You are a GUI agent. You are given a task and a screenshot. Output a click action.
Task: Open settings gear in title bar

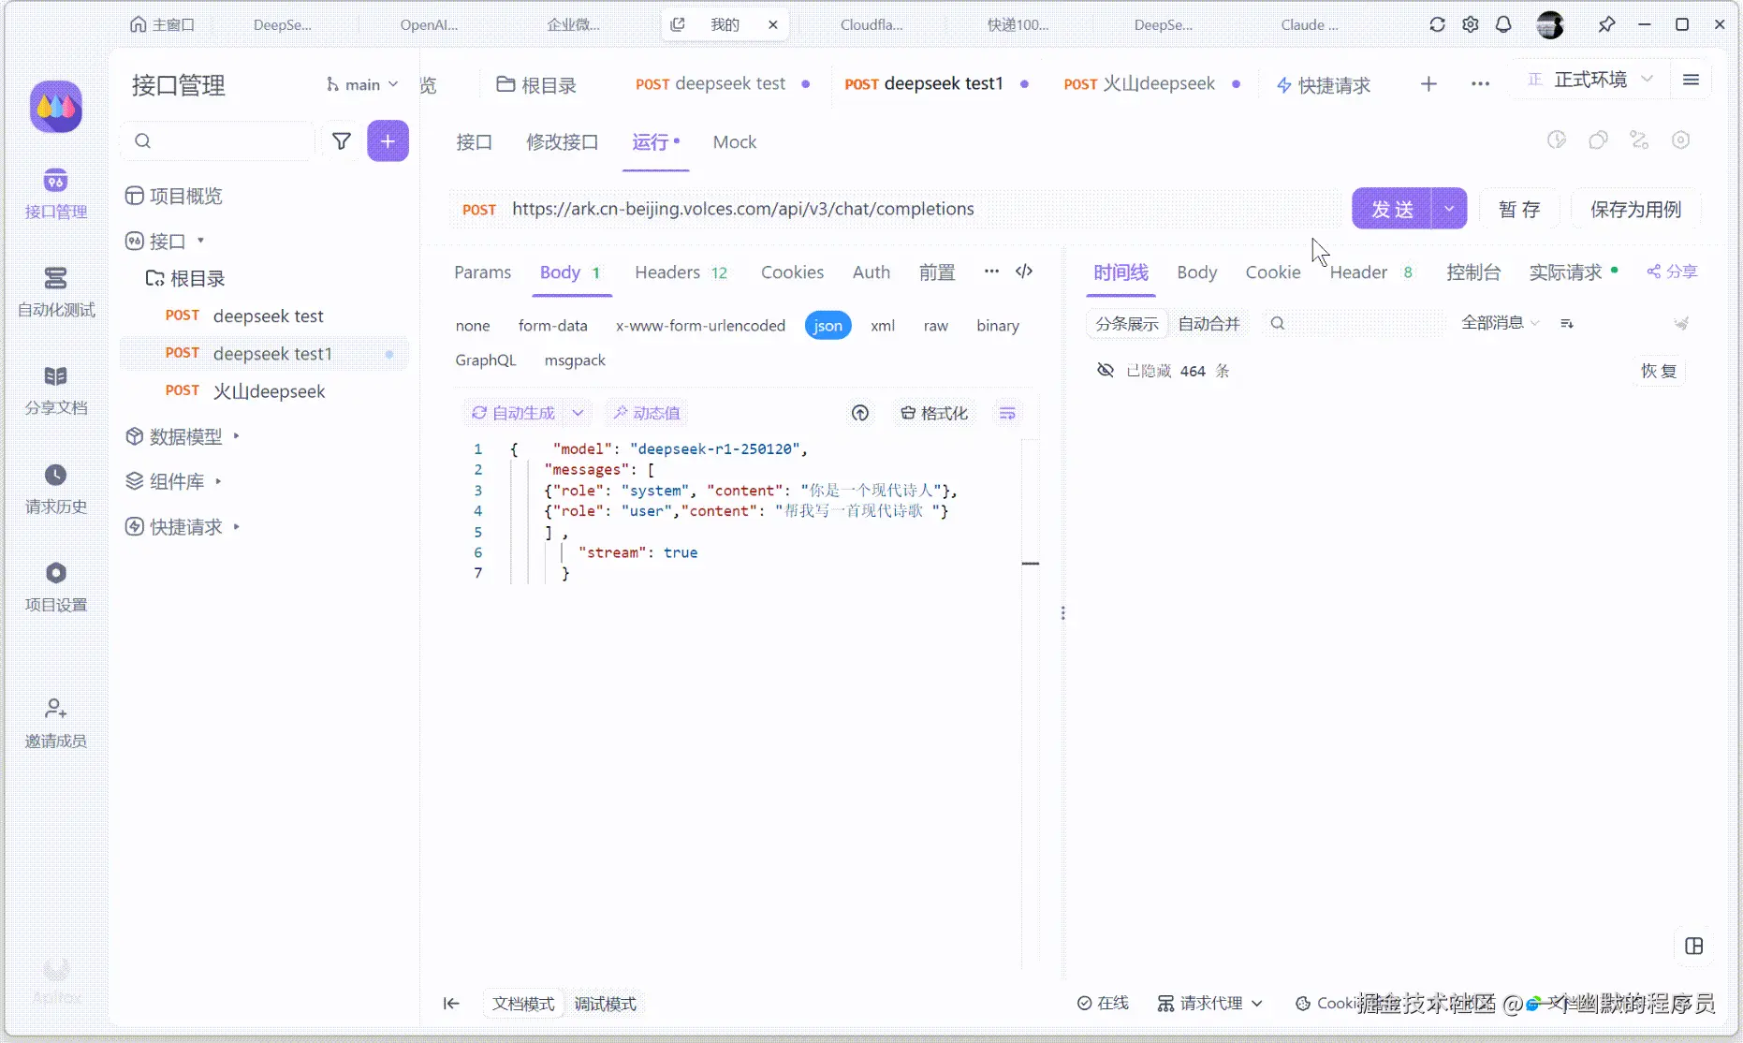1471,24
